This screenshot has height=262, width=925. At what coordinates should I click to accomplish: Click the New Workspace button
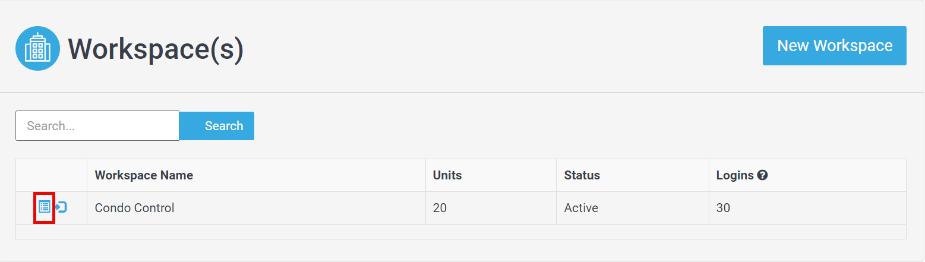tap(835, 46)
